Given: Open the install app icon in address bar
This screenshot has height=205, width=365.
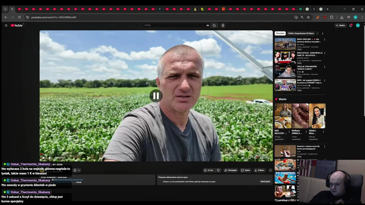Looking at the screenshot, I should [x=296, y=17].
